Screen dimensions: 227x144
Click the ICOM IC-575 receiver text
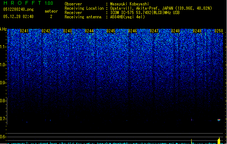tap(145, 13)
